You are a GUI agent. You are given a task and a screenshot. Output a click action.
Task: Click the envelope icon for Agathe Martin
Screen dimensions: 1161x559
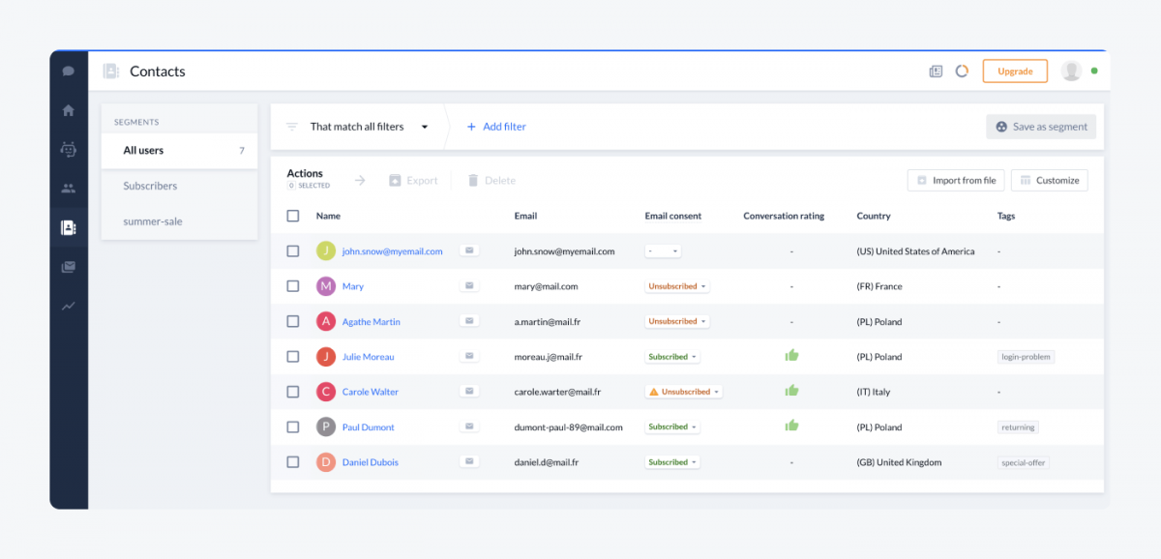pyautogui.click(x=469, y=321)
